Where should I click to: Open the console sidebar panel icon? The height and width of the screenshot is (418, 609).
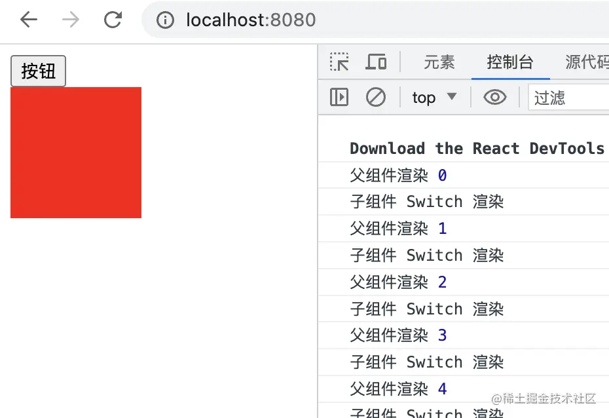[x=339, y=97]
